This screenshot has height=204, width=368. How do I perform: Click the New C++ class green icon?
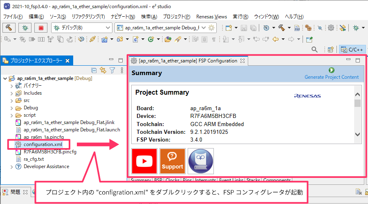tap(151, 39)
